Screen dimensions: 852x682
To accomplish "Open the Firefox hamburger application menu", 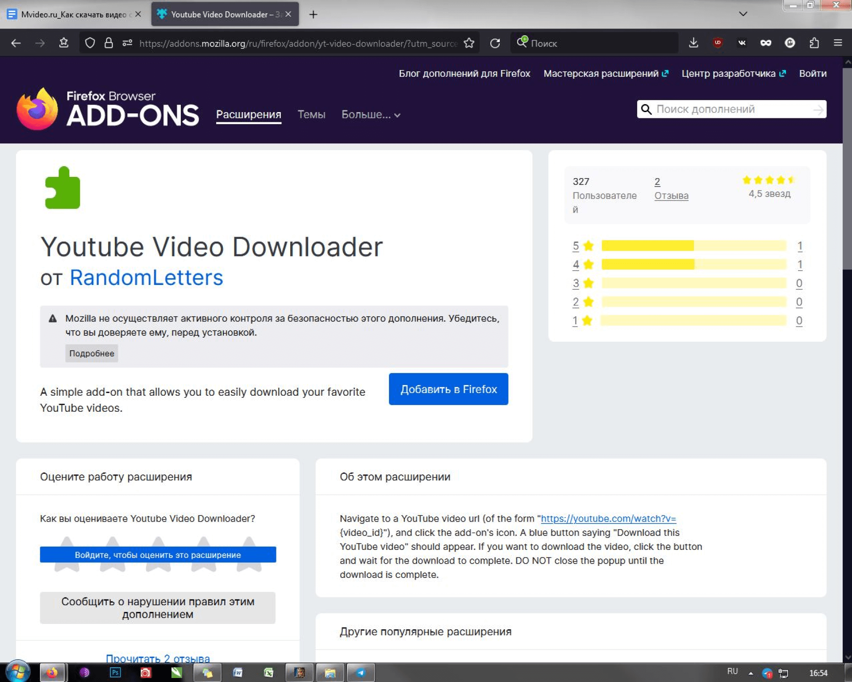I will 838,43.
